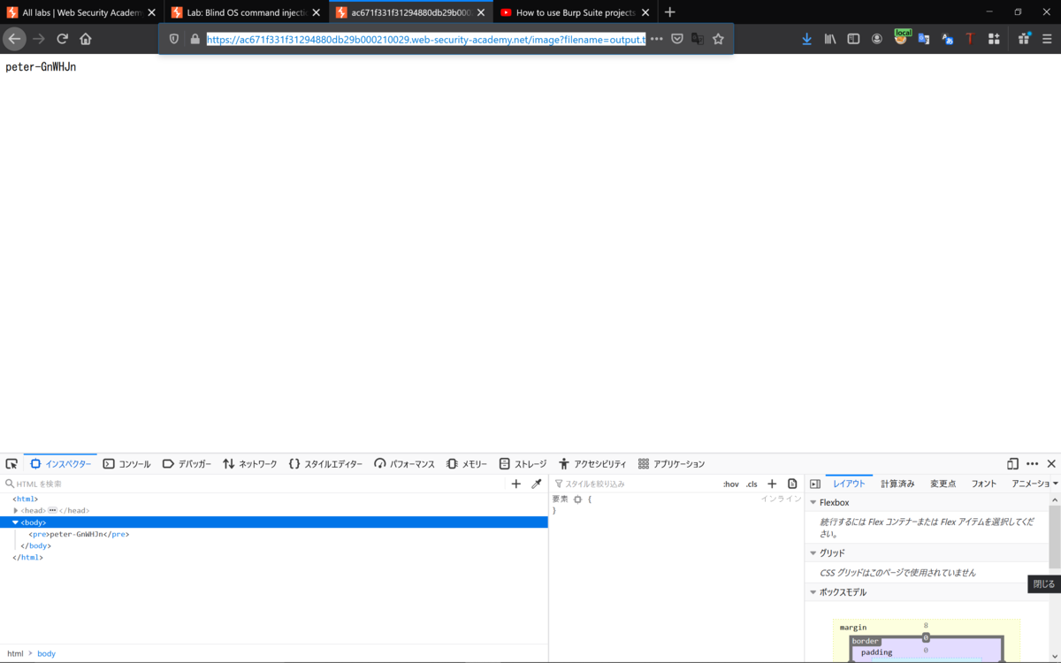Open the Library bookmarks icon
Image resolution: width=1061 pixels, height=663 pixels.
pos(830,39)
